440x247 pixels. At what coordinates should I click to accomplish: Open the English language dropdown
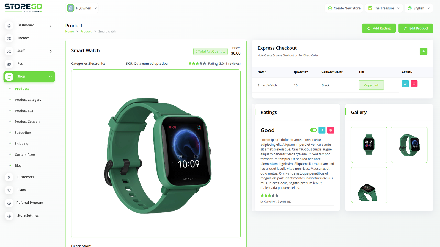click(x=419, y=8)
